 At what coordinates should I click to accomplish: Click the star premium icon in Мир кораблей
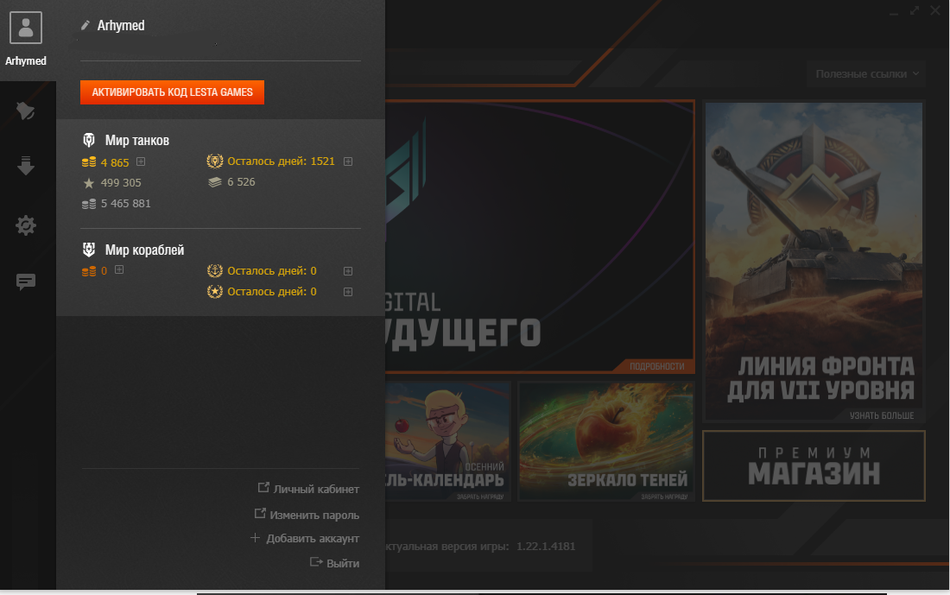tap(214, 291)
